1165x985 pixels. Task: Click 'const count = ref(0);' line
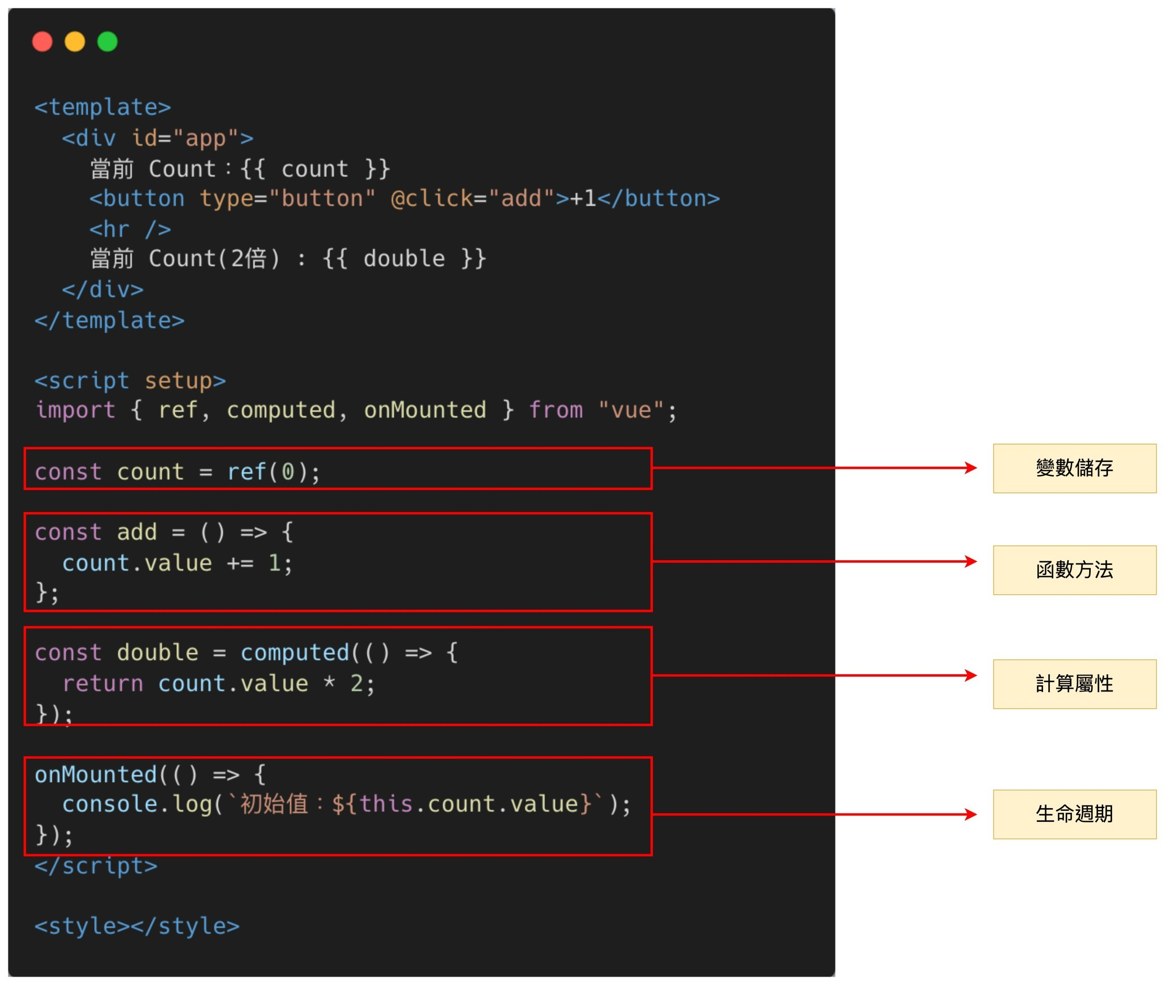(177, 472)
